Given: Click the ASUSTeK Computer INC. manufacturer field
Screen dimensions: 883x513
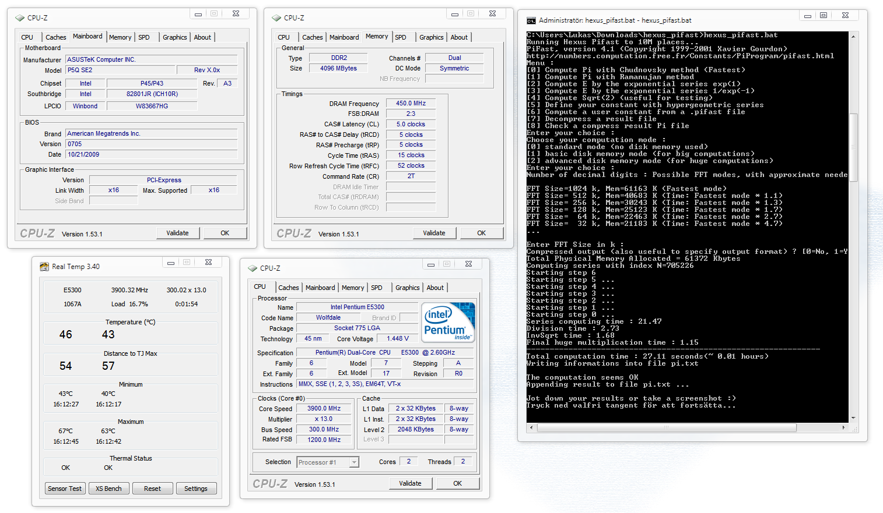Looking at the screenshot, I should pos(152,59).
